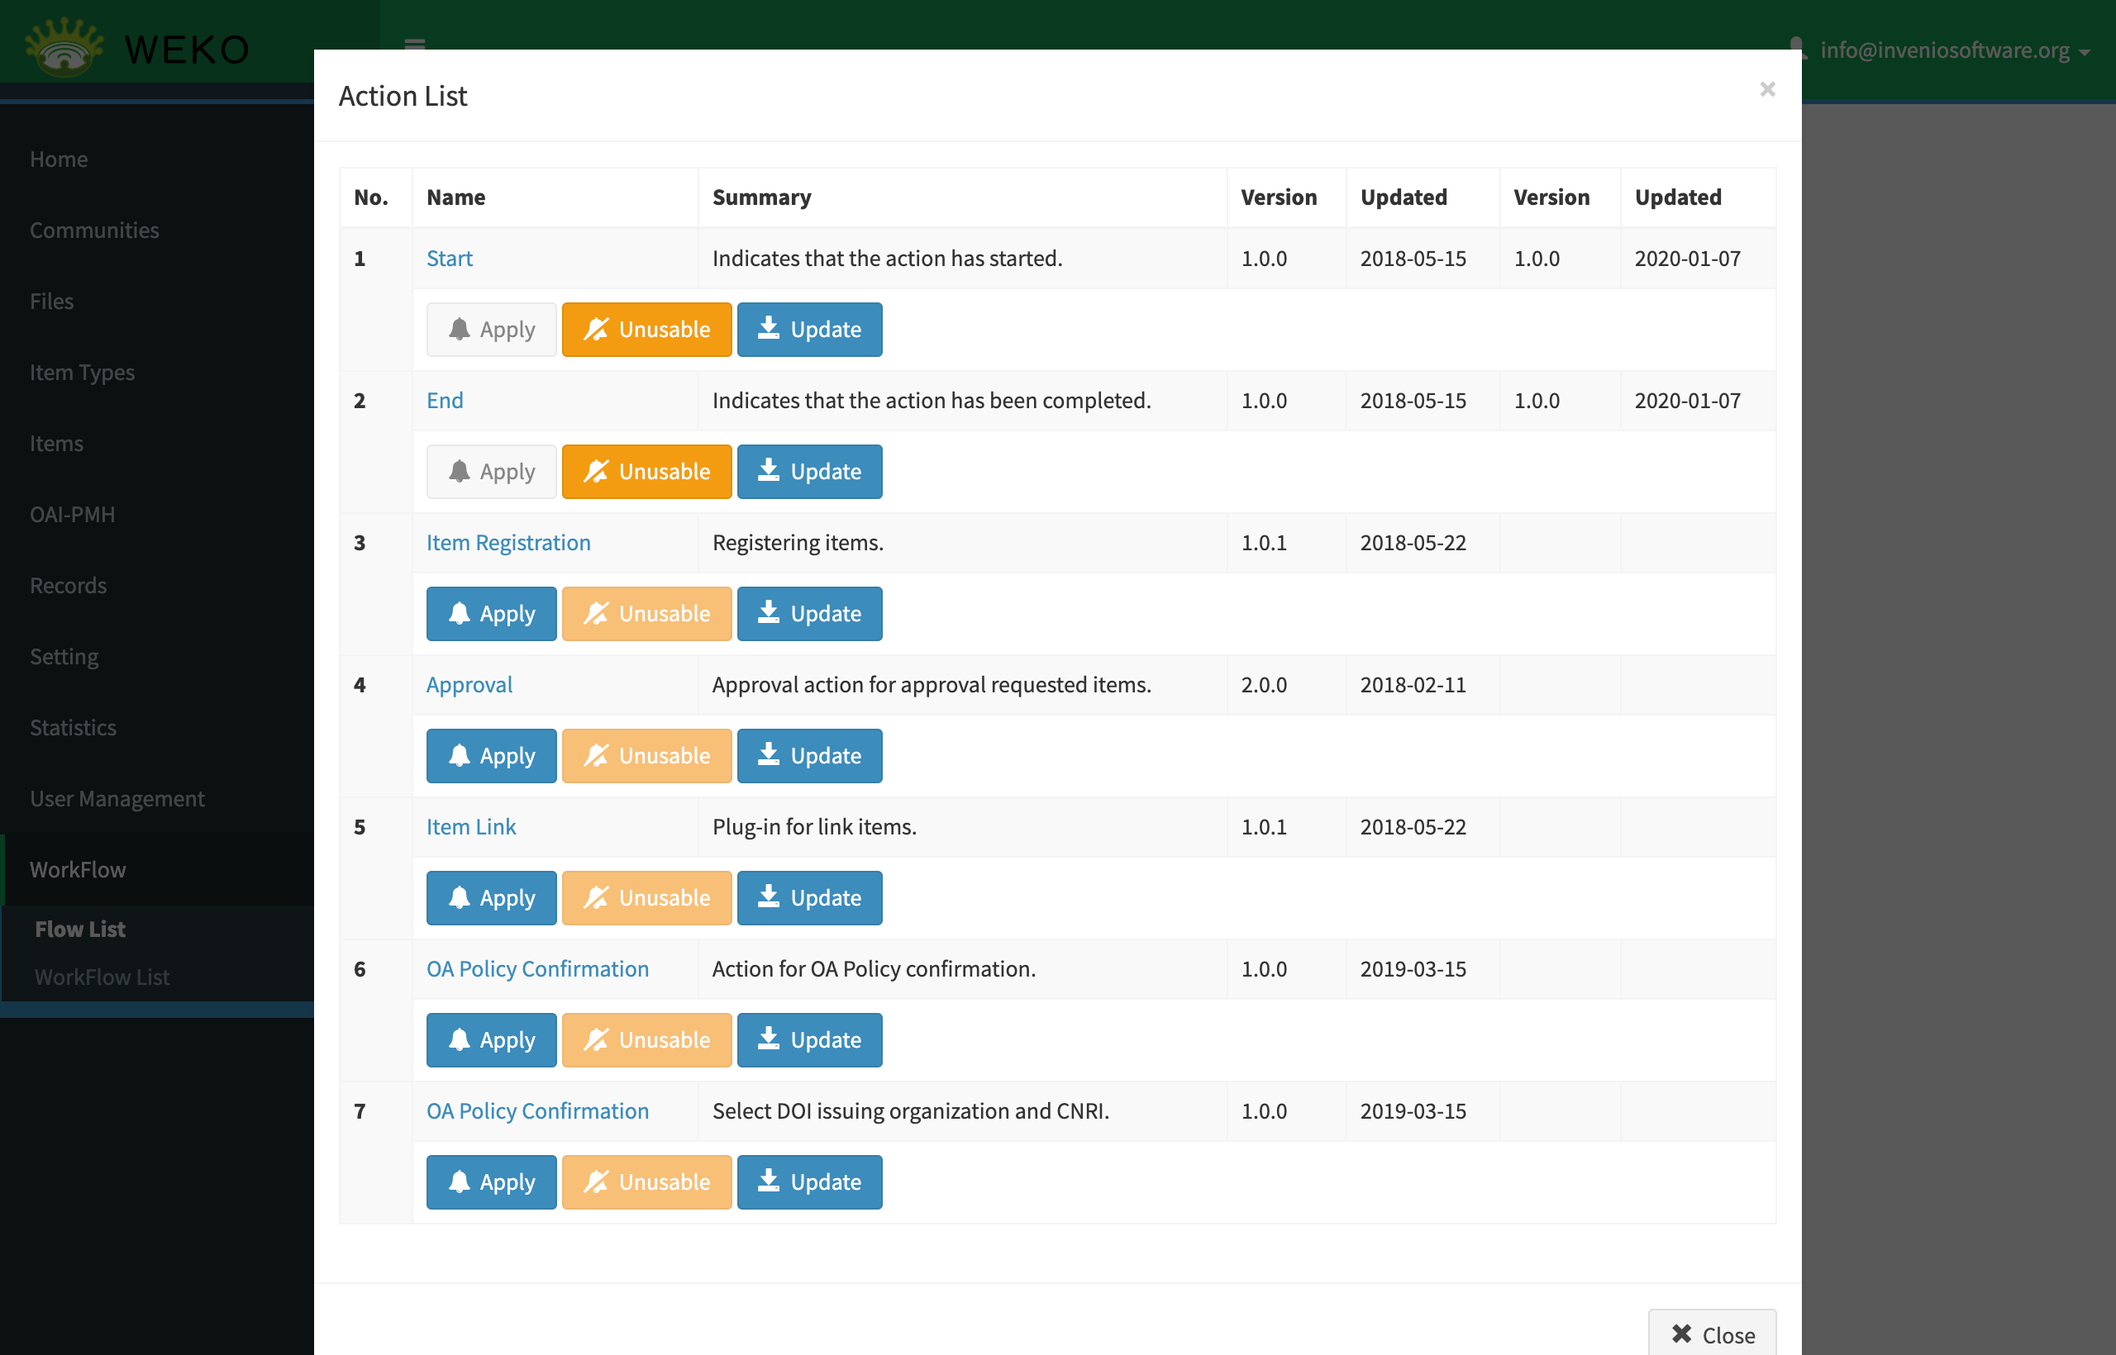Open the Start action link
This screenshot has height=1355, width=2116.
(449, 258)
